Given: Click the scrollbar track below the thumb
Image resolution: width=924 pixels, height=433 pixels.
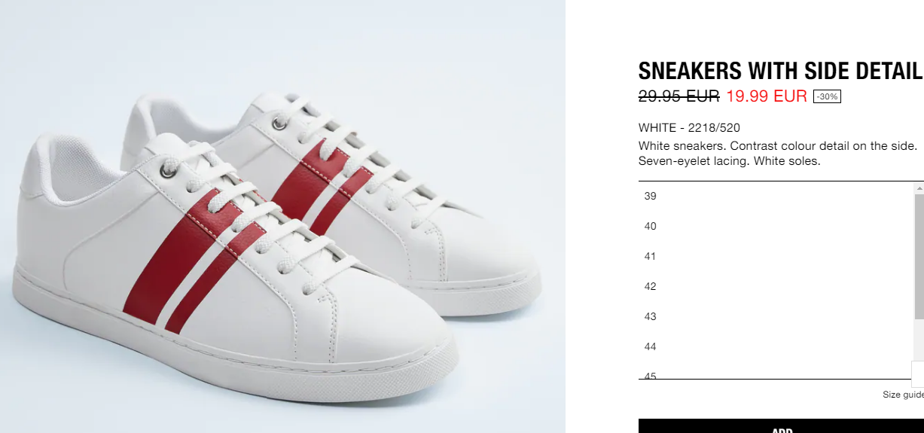Looking at the screenshot, I should coord(919,339).
